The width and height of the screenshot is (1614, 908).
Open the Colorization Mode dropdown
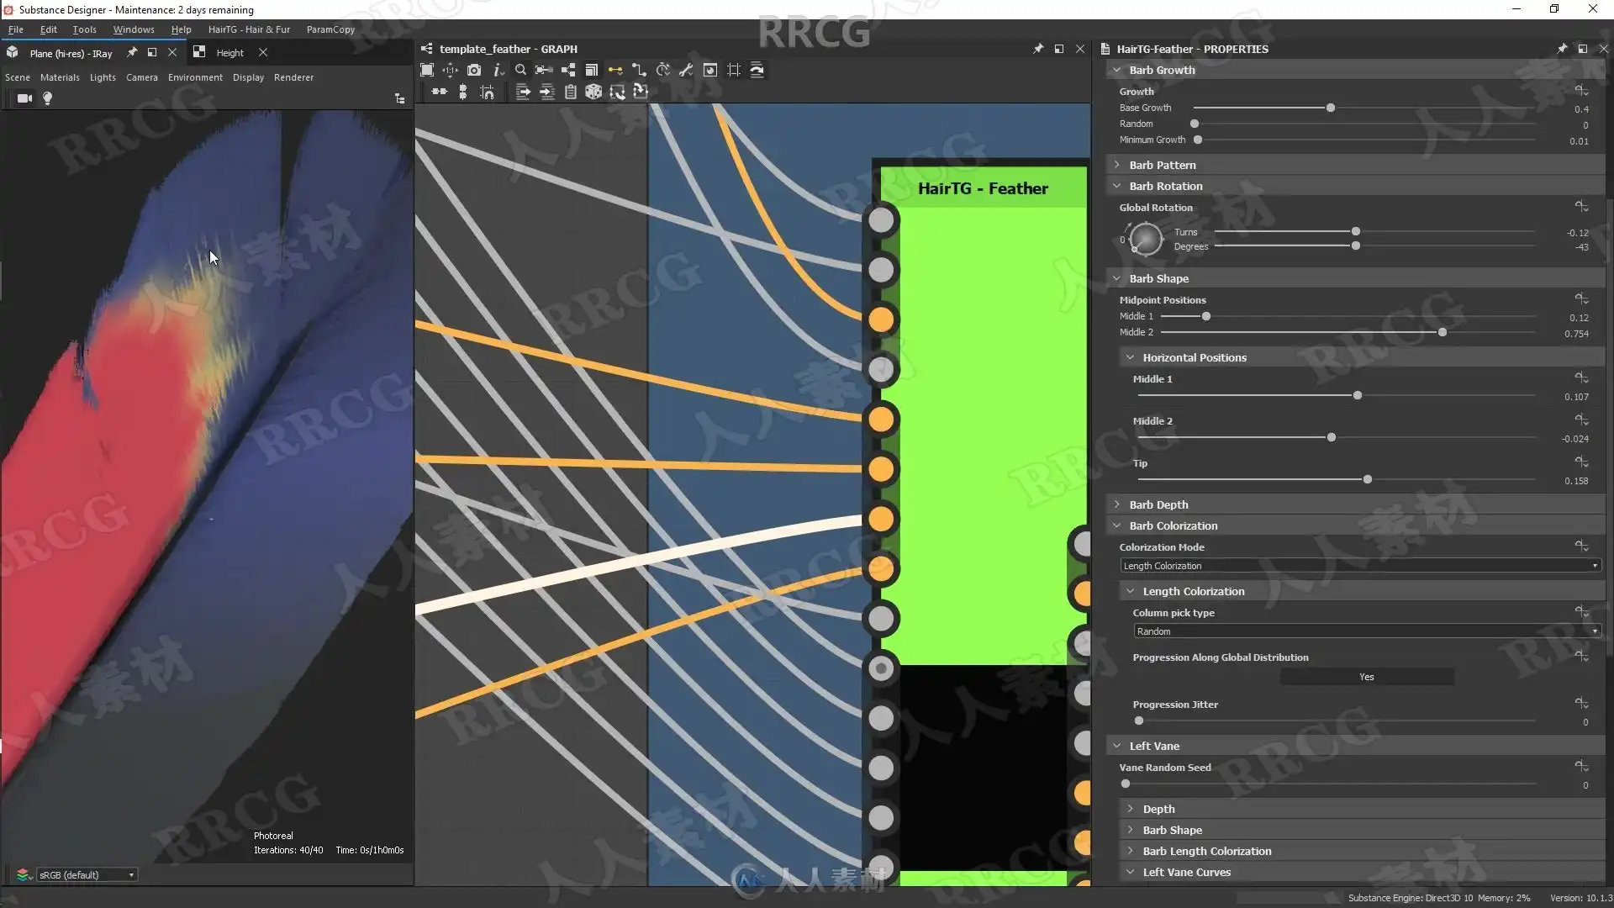(x=1359, y=566)
